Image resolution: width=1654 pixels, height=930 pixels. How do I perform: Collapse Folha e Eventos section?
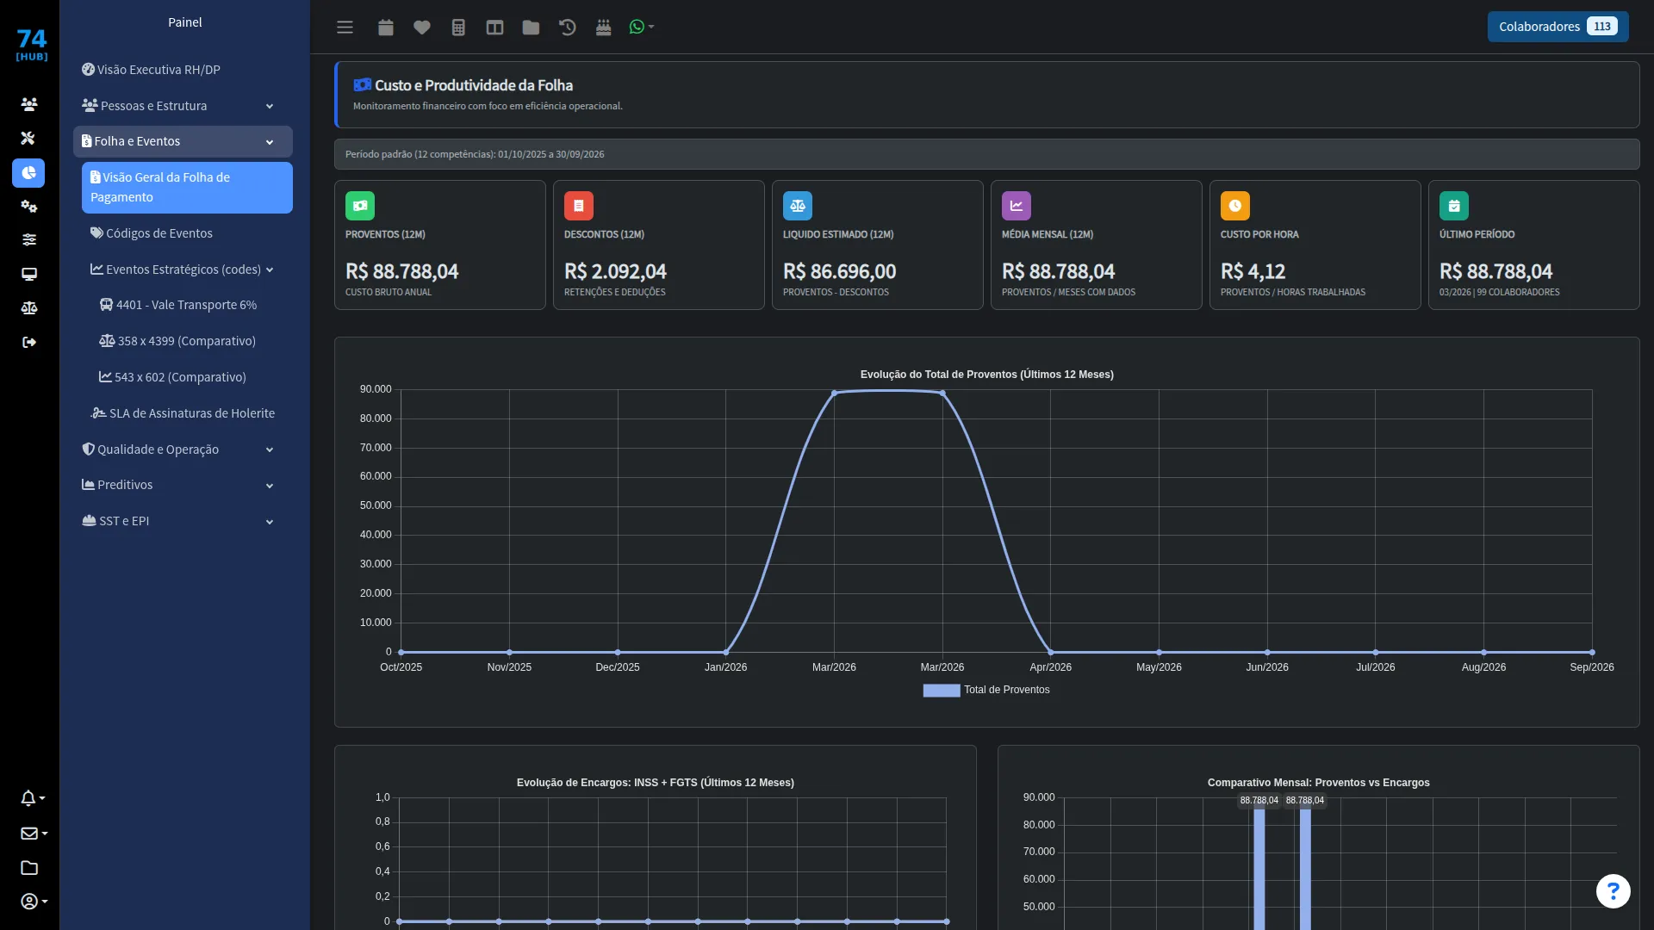[x=183, y=141]
